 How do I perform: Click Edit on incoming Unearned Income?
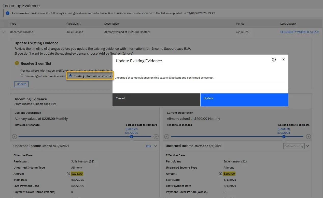(x=149, y=146)
